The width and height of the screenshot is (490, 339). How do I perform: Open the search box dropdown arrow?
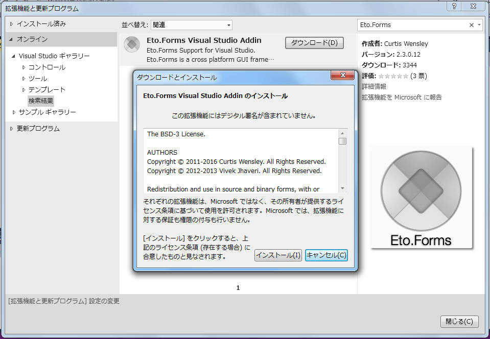480,24
